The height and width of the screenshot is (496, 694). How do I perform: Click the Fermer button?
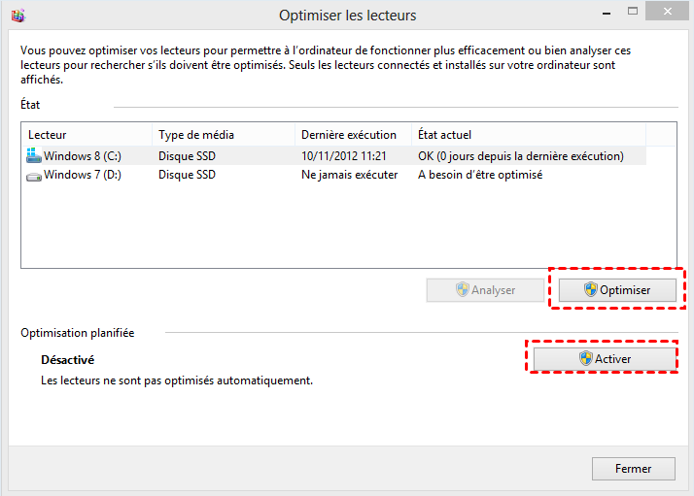tap(634, 469)
